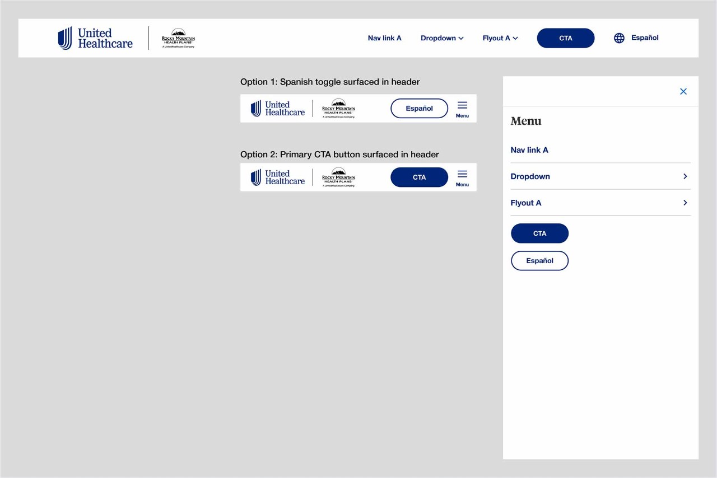Click UnitedHealthcare logo in Option 2 header
Viewport: 717px width, 478px height.
(x=278, y=177)
